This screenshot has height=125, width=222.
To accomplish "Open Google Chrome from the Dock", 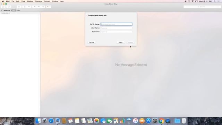I will coord(161,121).
